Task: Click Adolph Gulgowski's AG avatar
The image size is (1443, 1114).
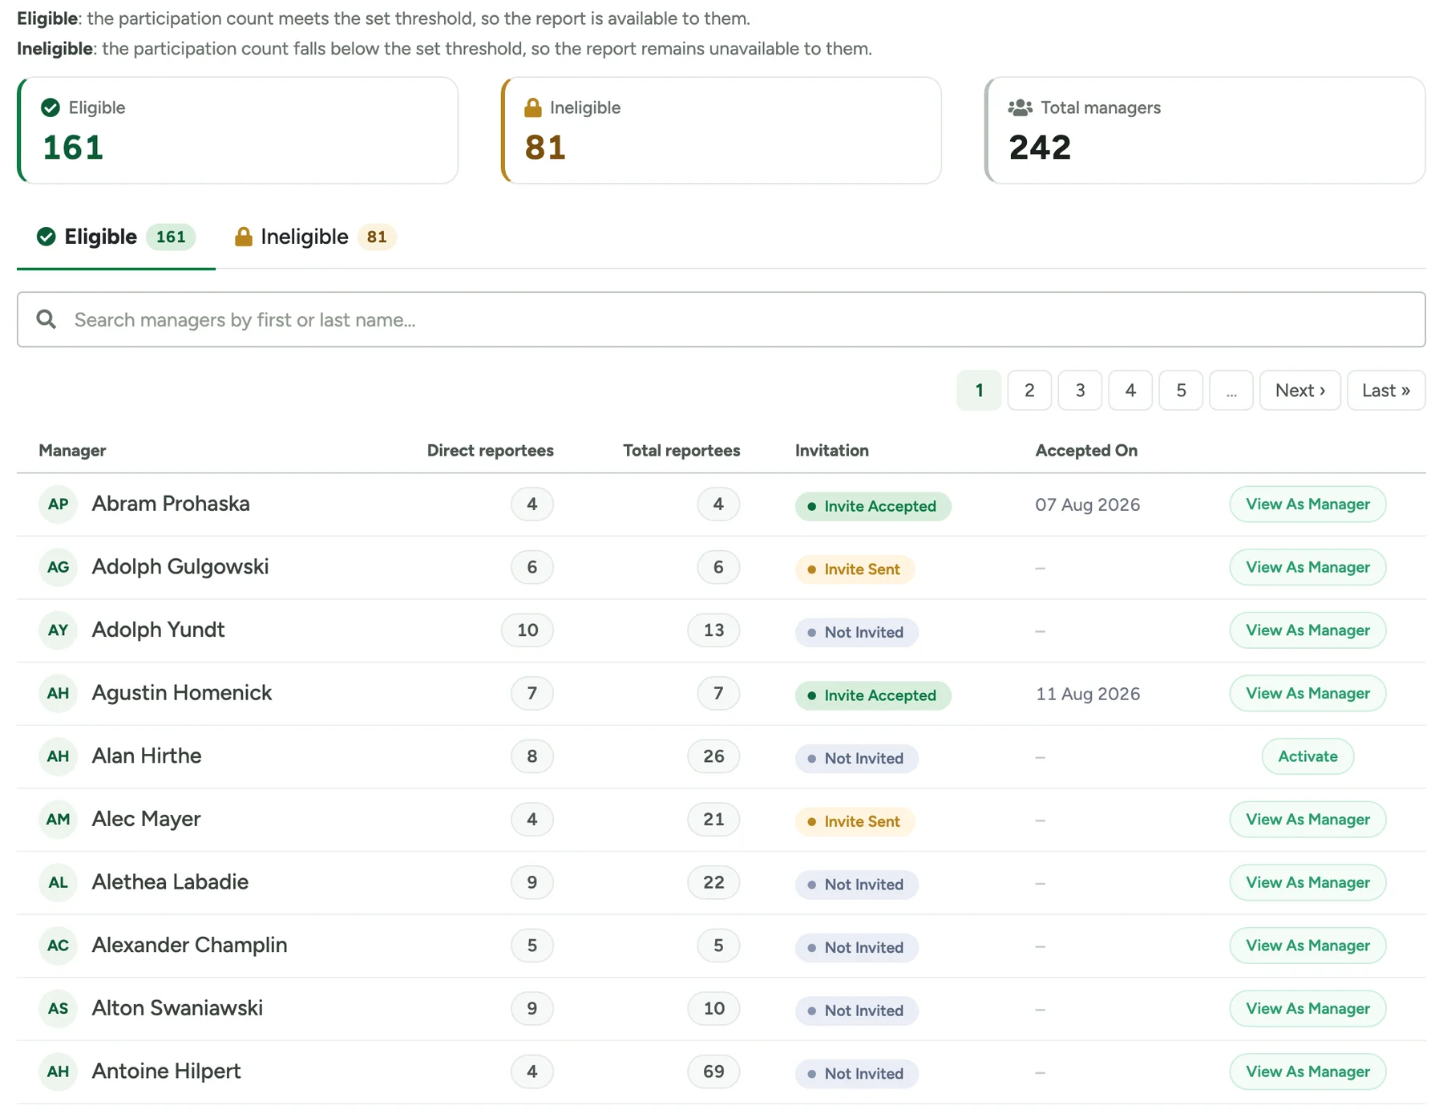Action: click(58, 567)
